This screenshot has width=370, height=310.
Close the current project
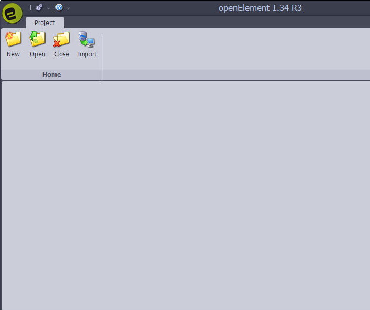click(62, 44)
